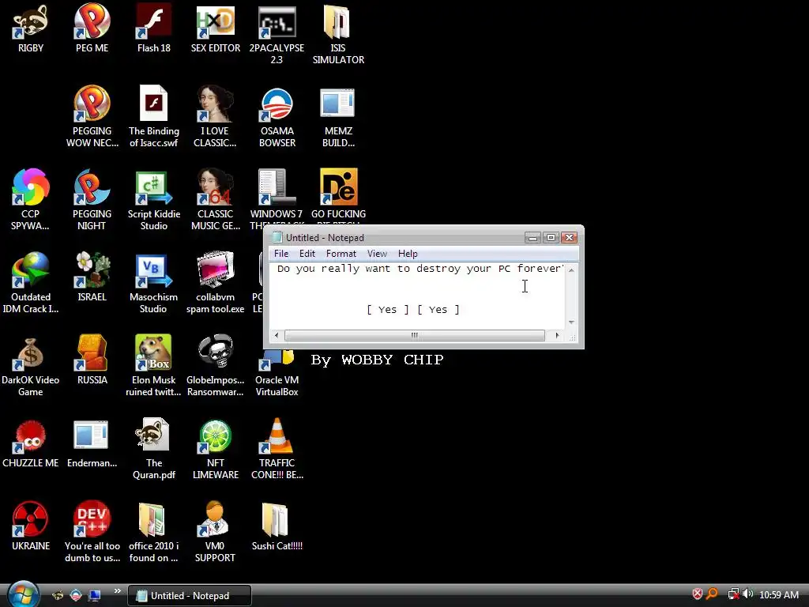The width and height of the screenshot is (809, 607).
Task: Close the Untitled - Notepad window
Action: [x=569, y=237]
